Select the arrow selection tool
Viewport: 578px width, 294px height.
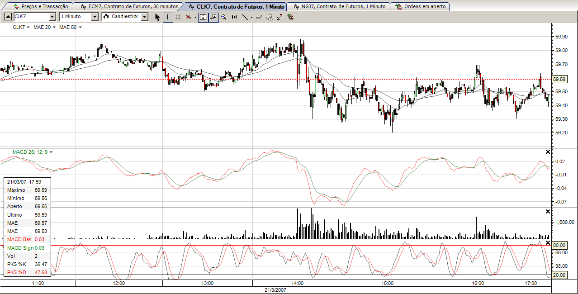(x=157, y=17)
